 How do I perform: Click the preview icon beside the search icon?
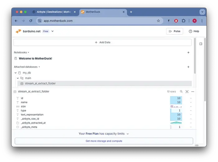187,91
